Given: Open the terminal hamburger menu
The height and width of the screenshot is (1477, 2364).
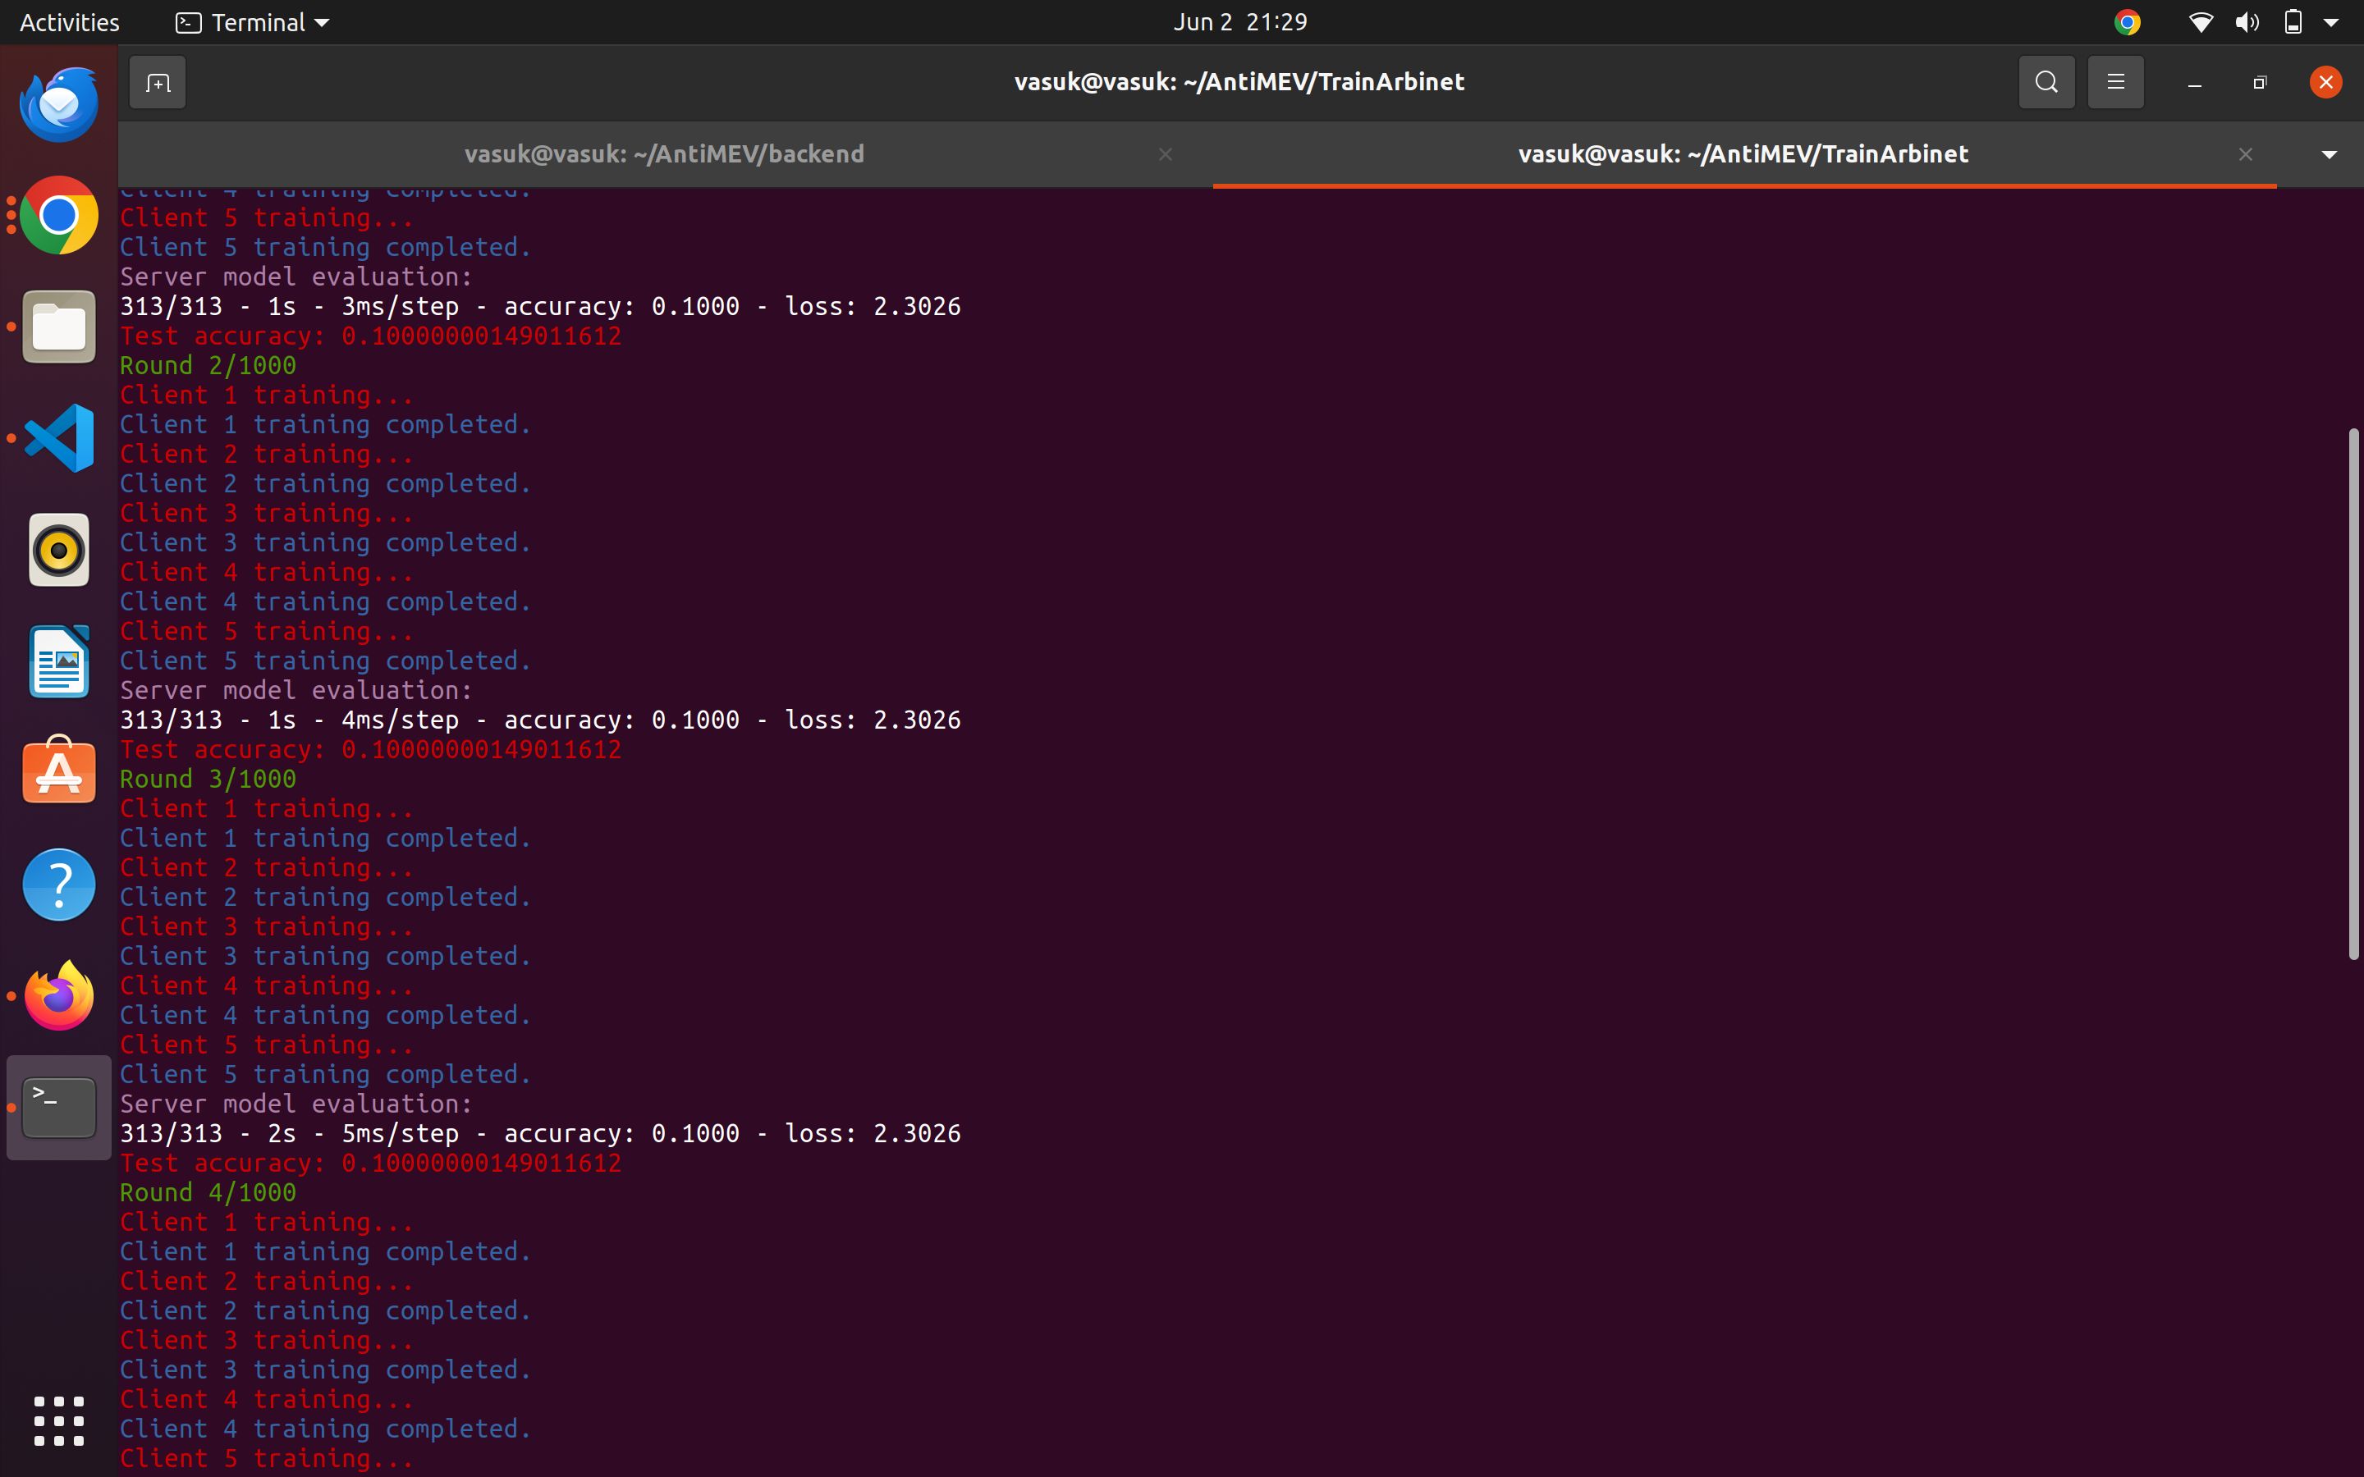Looking at the screenshot, I should 2116,82.
